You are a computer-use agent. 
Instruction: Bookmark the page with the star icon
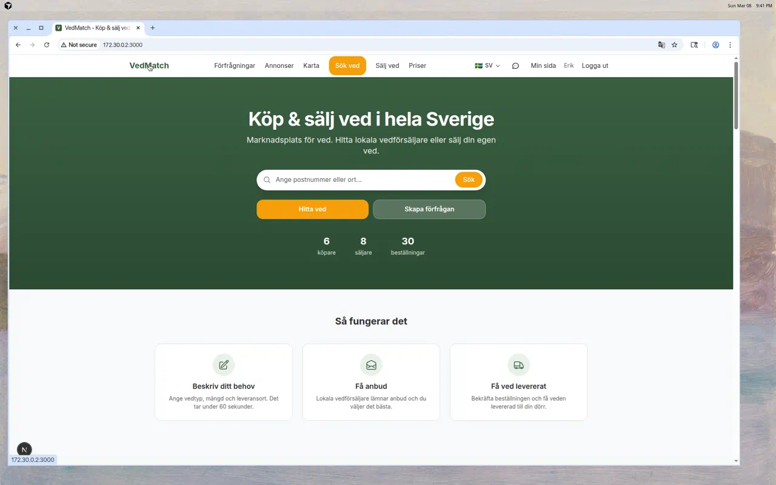(x=674, y=44)
